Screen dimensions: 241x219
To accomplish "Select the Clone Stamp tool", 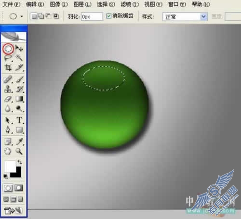I will pyautogui.click(x=8, y=89).
